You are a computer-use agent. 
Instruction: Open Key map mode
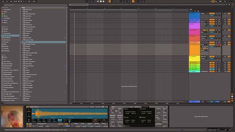[216, 1]
